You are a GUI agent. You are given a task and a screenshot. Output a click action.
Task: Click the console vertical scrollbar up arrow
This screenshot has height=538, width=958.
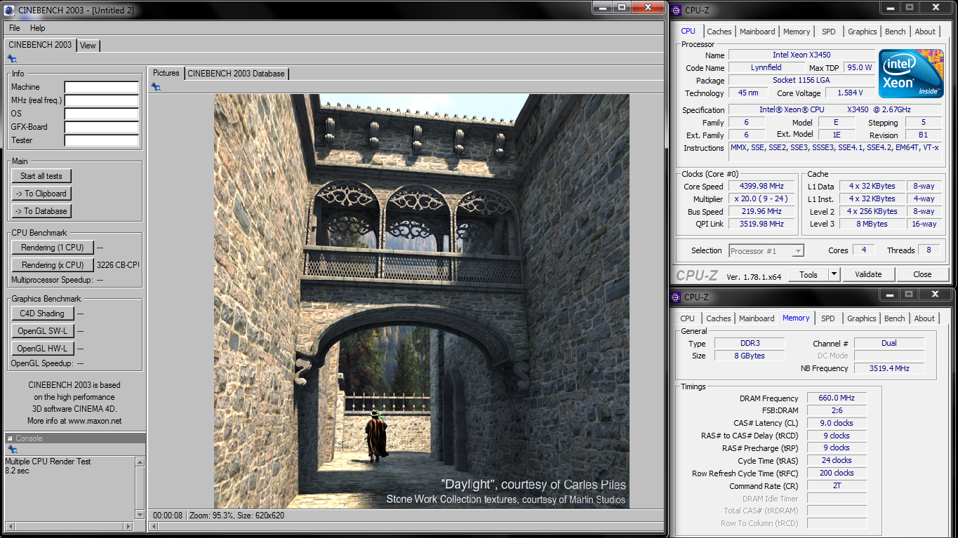140,463
